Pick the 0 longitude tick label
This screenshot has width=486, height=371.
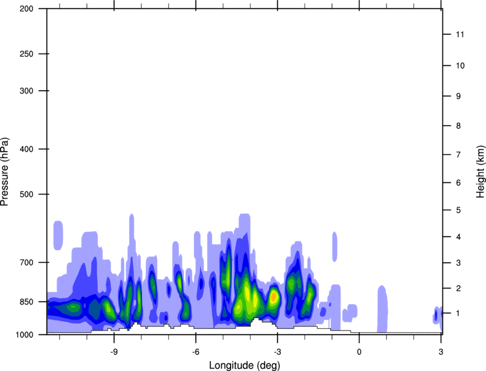point(359,352)
